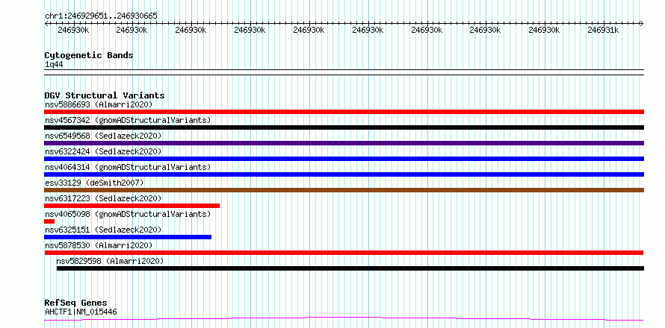Click the nsv6322424 (Sedlazeck2020) label
This screenshot has height=328, width=665.
point(103,151)
